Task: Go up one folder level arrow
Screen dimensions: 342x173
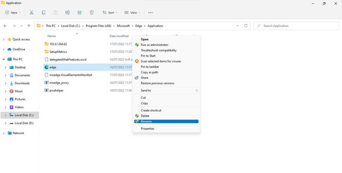Action: pos(29,26)
